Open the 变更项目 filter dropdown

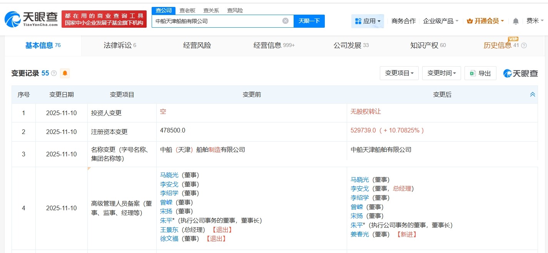pos(399,73)
